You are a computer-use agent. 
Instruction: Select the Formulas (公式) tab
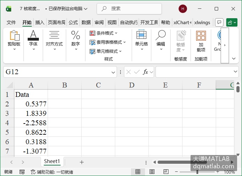click(73, 22)
